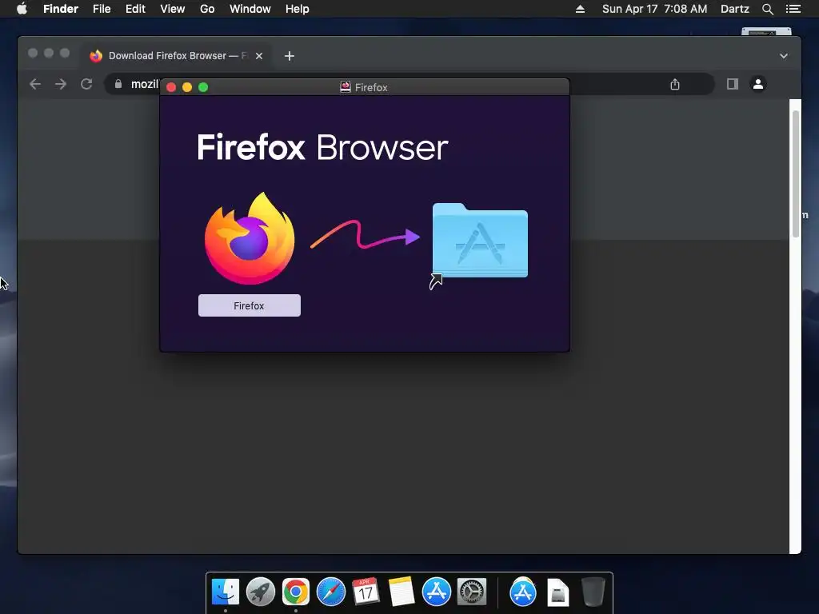
Task: Open the File menu
Action: coord(102,9)
